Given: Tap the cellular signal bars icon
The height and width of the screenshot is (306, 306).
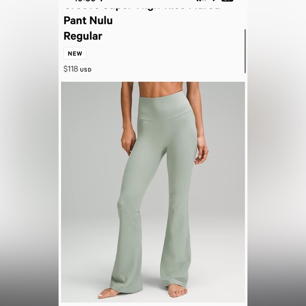Looking at the screenshot, I should tap(202, 1).
